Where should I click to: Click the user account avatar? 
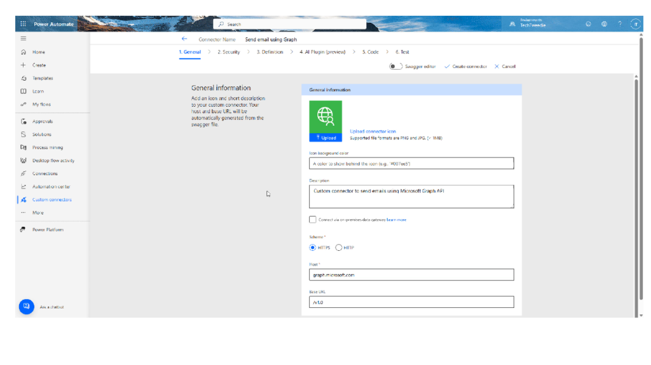[x=635, y=24]
